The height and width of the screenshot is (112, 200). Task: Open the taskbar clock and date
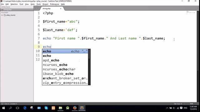pyautogui.click(x=193, y=108)
